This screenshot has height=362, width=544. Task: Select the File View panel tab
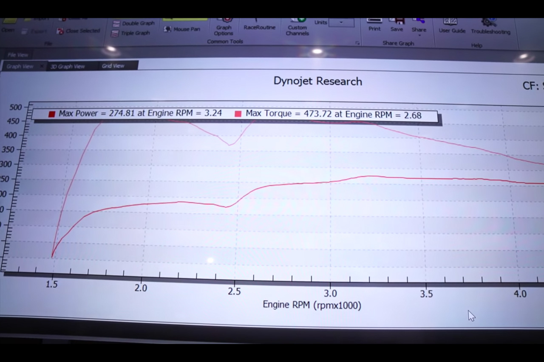(x=17, y=55)
